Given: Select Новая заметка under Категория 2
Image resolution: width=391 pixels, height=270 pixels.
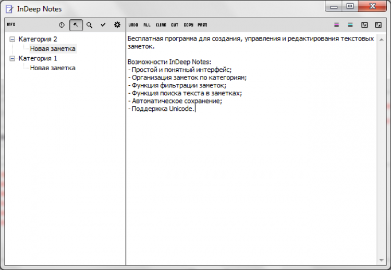Looking at the screenshot, I should [53, 49].
